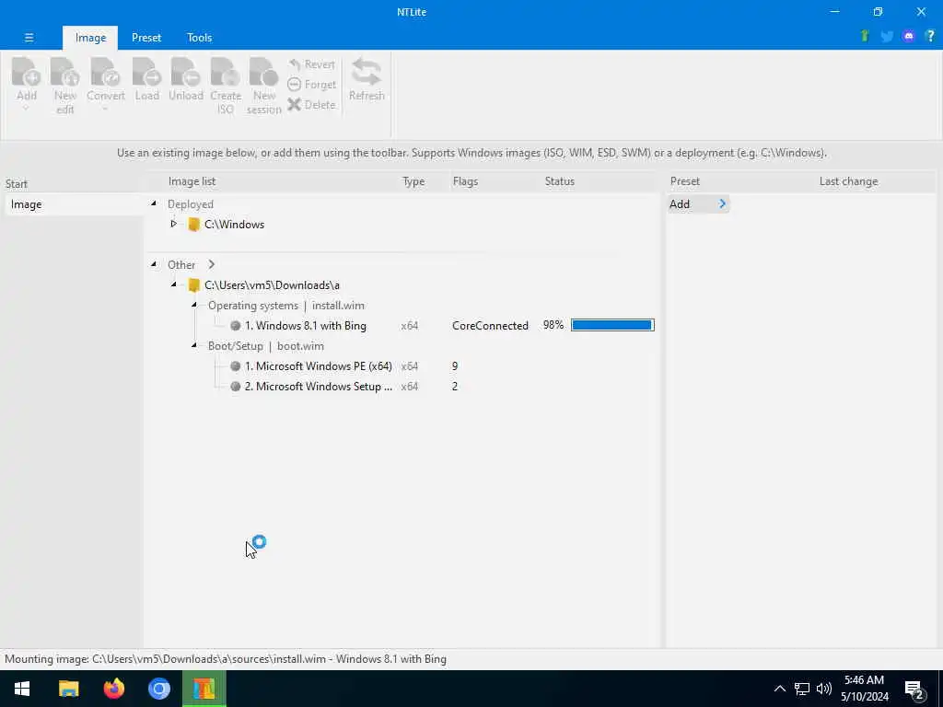Image resolution: width=943 pixels, height=707 pixels.
Task: Click the Microsoft Windows PE status dot
Action: pyautogui.click(x=235, y=366)
